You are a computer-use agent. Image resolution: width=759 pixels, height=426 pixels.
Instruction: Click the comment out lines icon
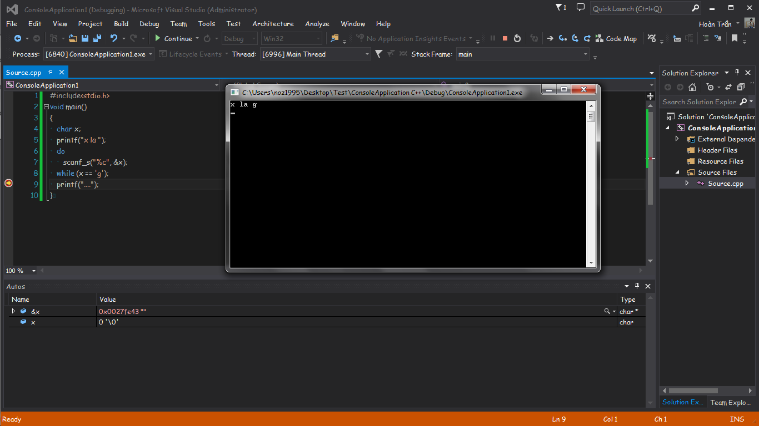point(706,38)
